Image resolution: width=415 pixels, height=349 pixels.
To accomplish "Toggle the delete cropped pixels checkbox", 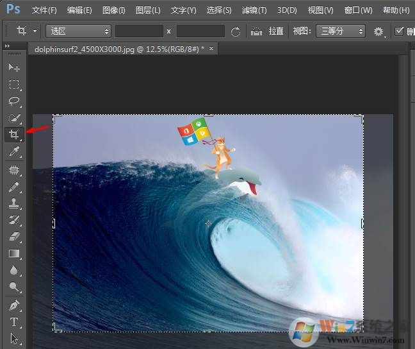I will 400,31.
